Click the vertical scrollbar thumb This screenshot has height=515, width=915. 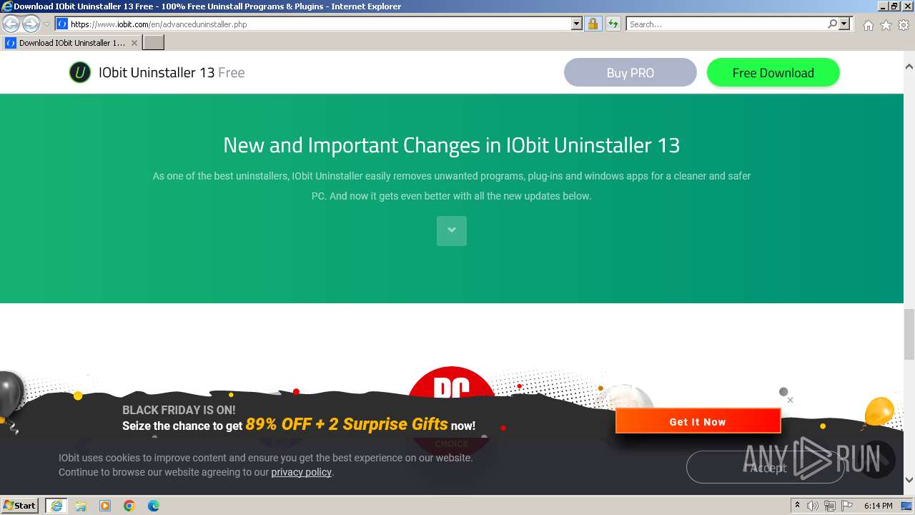coord(909,335)
